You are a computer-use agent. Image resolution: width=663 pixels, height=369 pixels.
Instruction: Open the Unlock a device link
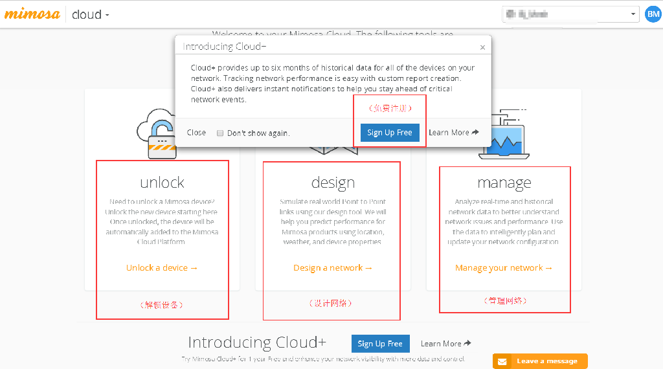point(161,267)
